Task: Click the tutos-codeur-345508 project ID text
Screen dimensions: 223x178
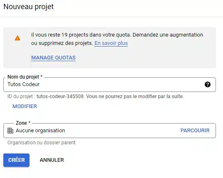Action: coord(60,96)
